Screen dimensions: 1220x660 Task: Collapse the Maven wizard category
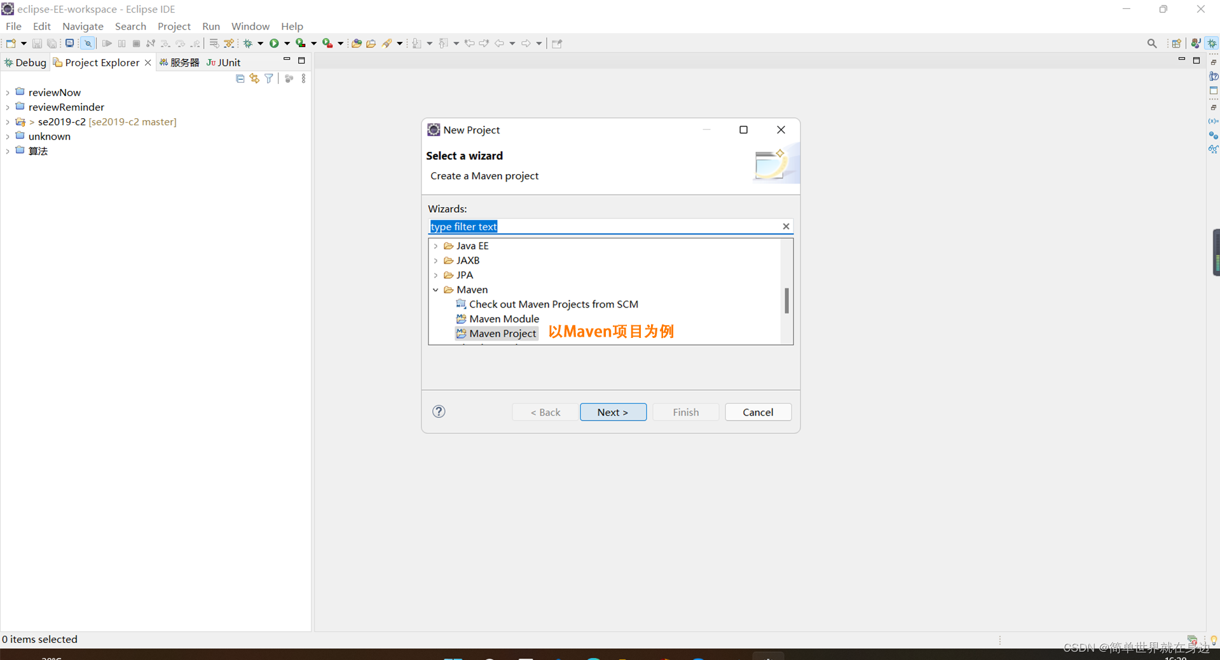[x=436, y=290]
